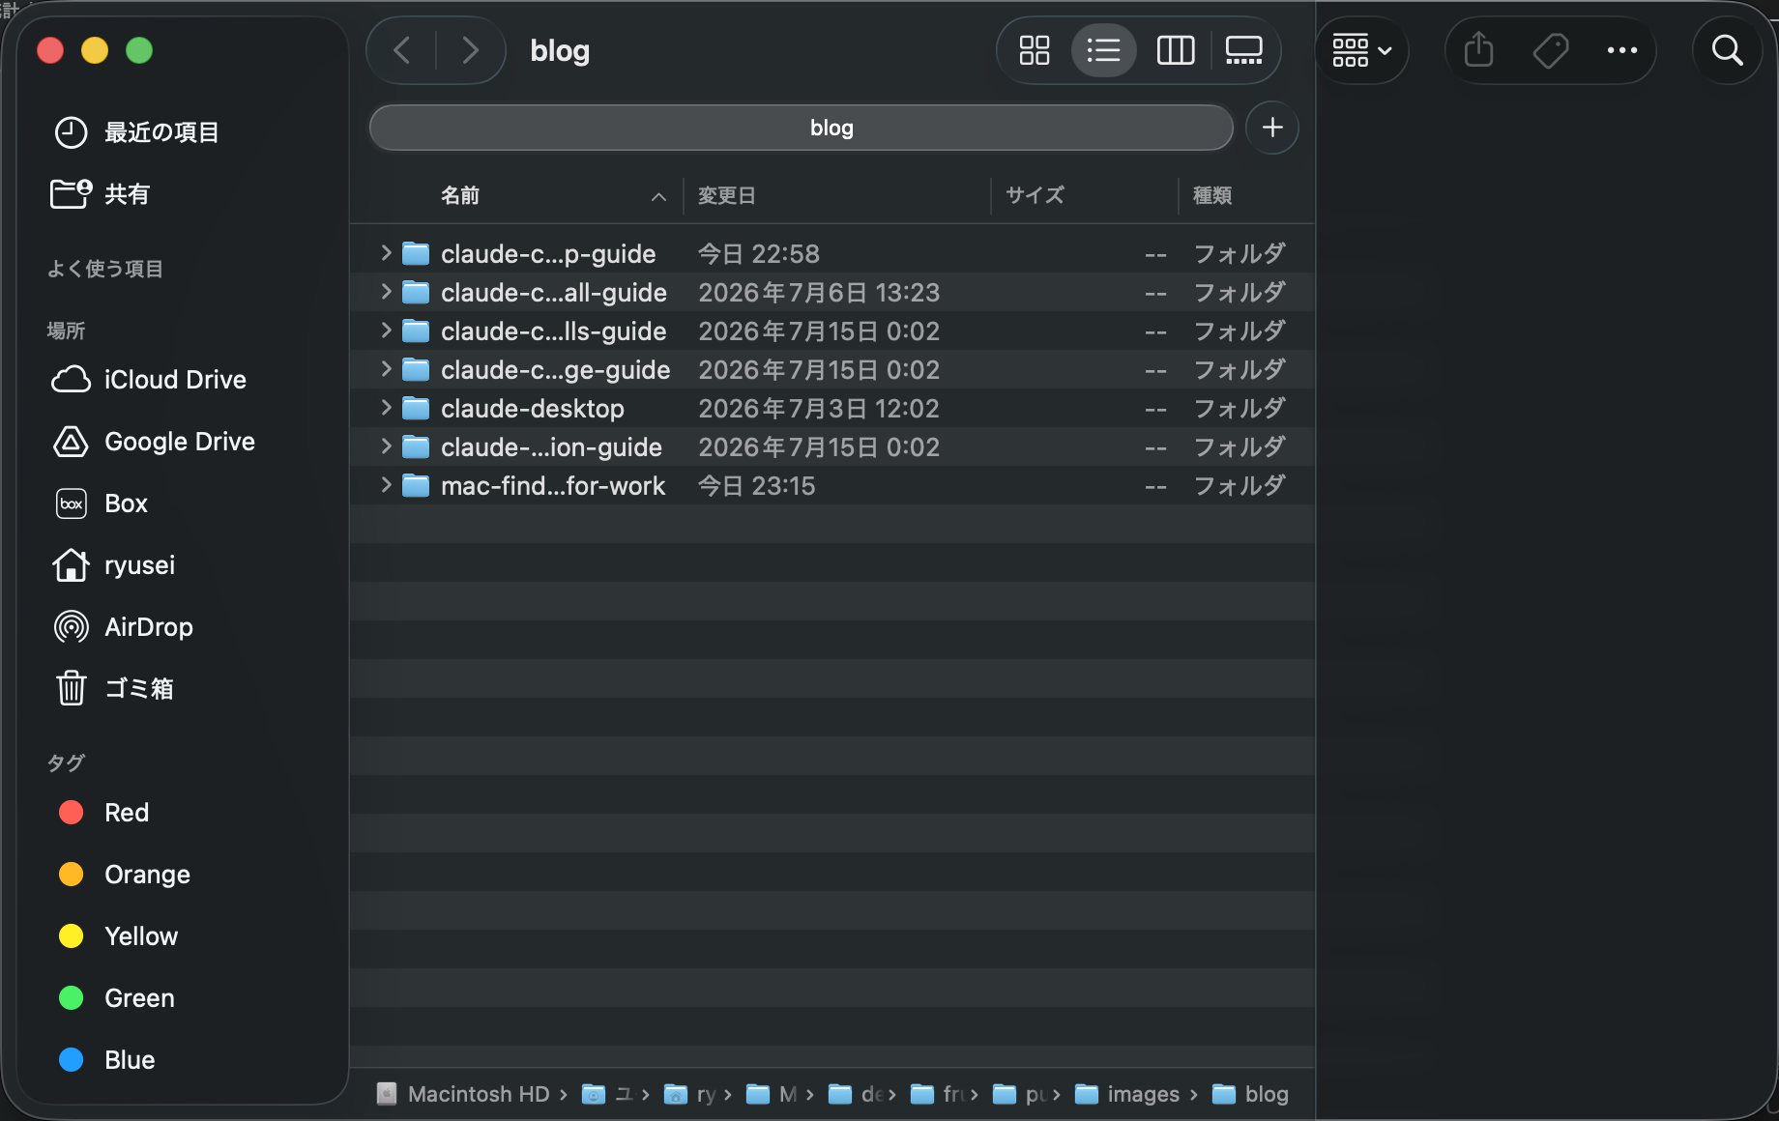
Task: Expand the claude-desktop folder
Action: [x=386, y=408]
